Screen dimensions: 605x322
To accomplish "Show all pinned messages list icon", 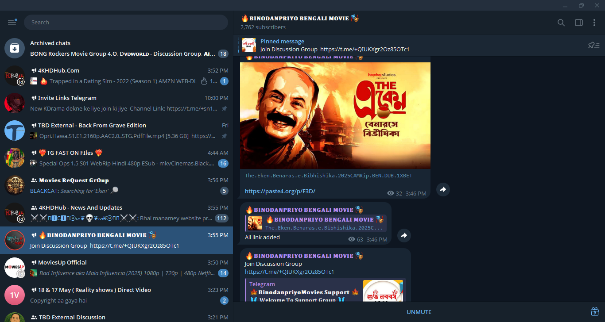I will (x=593, y=45).
